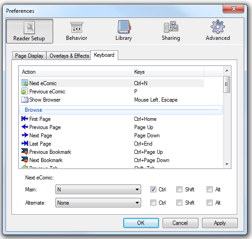Click the Last Page arrow icon
This screenshot has width=252, height=239.
click(25, 143)
